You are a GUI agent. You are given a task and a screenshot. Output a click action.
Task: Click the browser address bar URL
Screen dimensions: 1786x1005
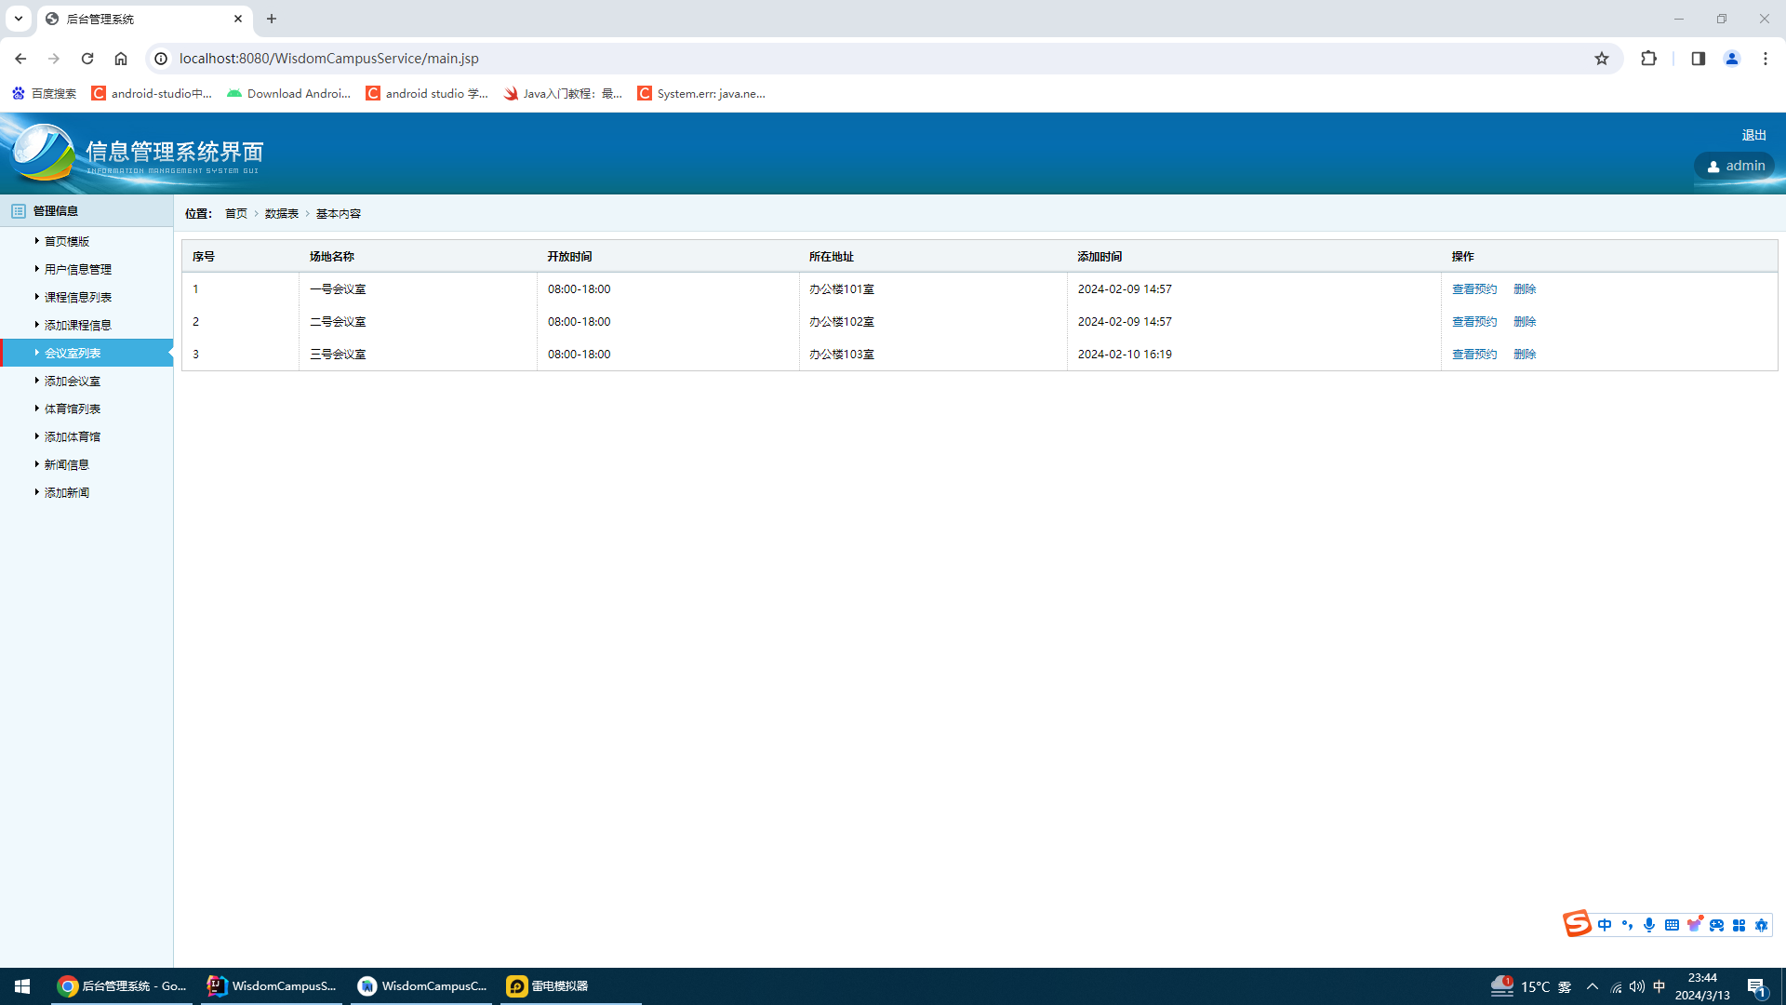pos(329,59)
